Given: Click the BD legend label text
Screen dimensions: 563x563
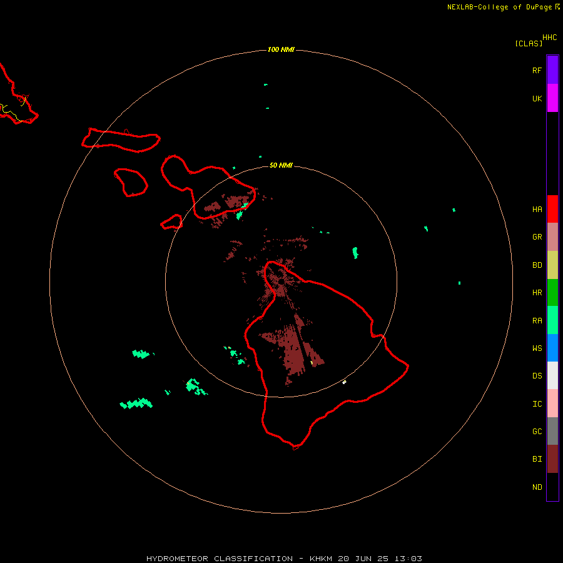Looking at the screenshot, I should point(537,265).
